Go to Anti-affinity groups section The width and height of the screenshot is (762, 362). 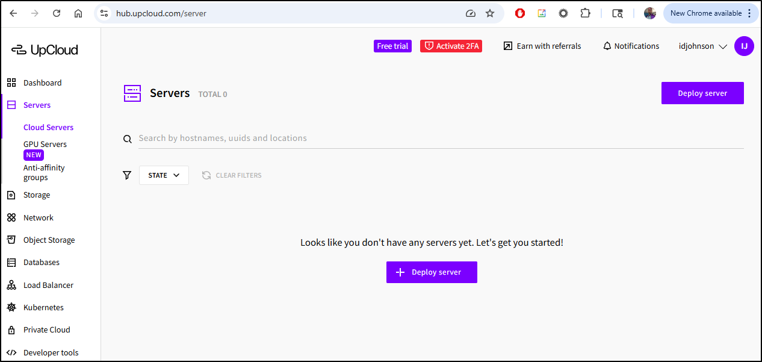(44, 173)
